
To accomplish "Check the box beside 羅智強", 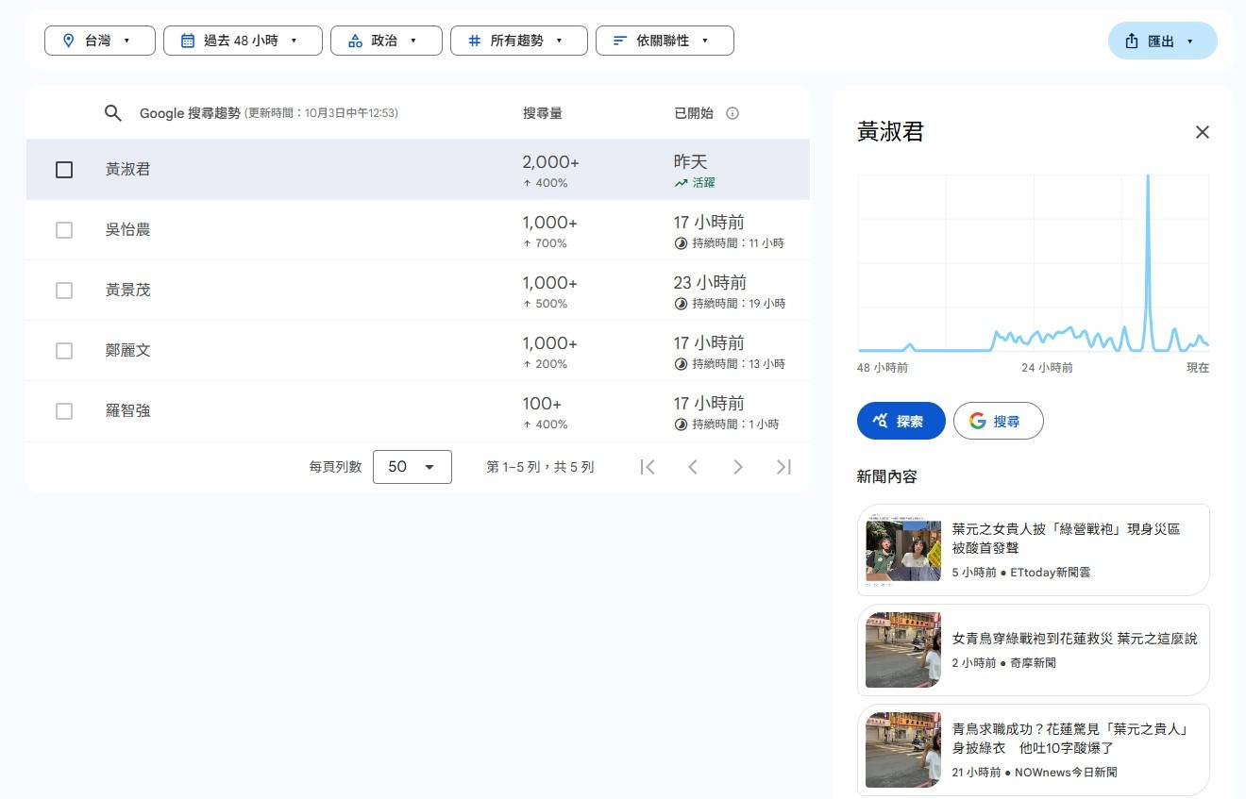I will tap(64, 411).
